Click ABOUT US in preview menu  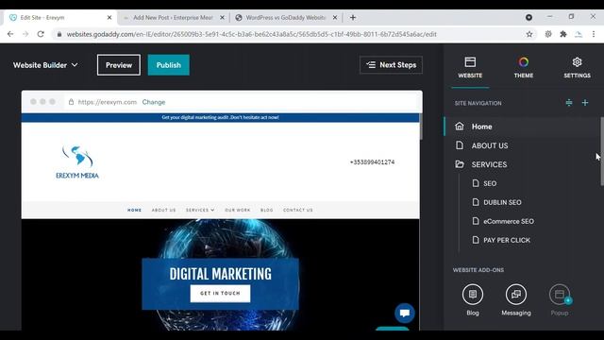tap(163, 210)
